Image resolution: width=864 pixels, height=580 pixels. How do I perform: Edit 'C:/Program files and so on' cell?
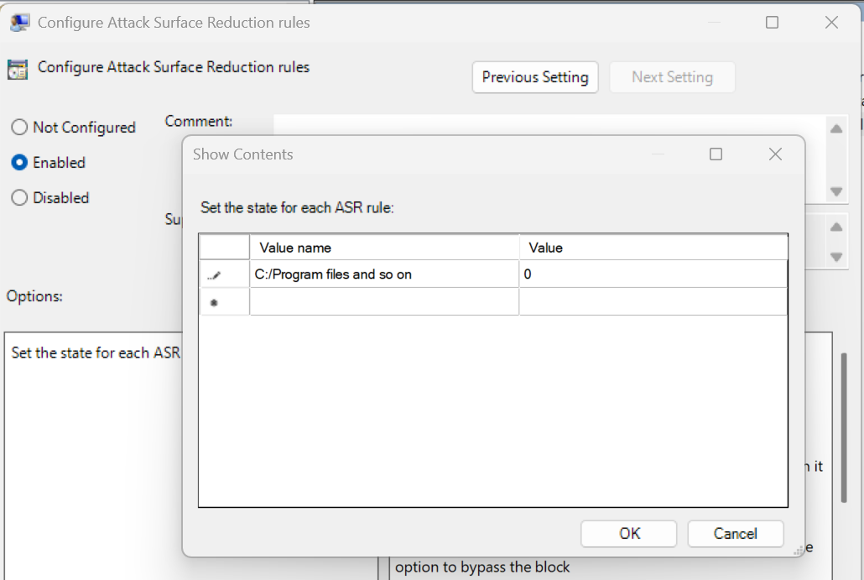pos(384,274)
